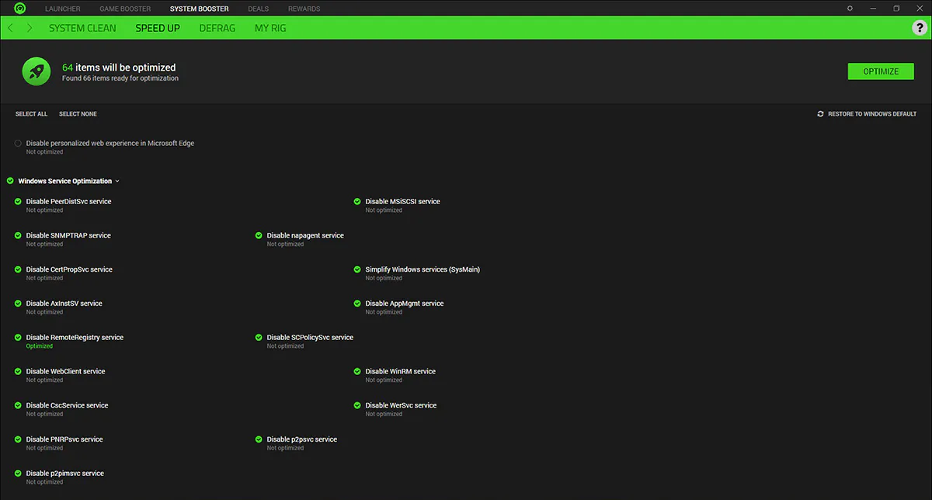Select the System Booster tab

[x=200, y=9]
